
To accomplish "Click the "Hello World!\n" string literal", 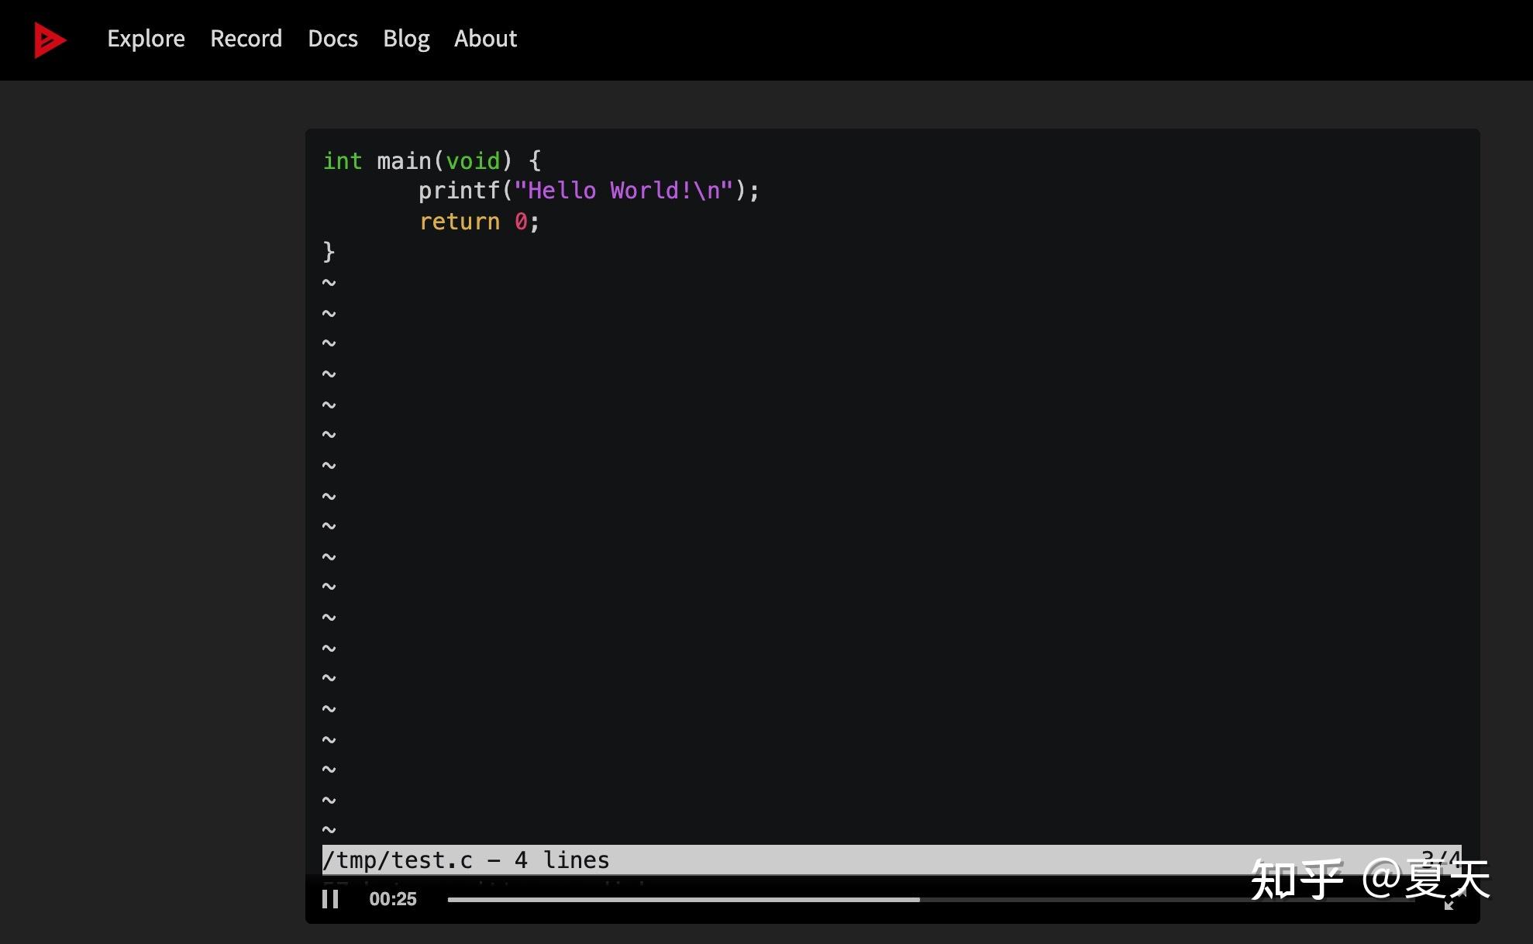I will tap(623, 191).
